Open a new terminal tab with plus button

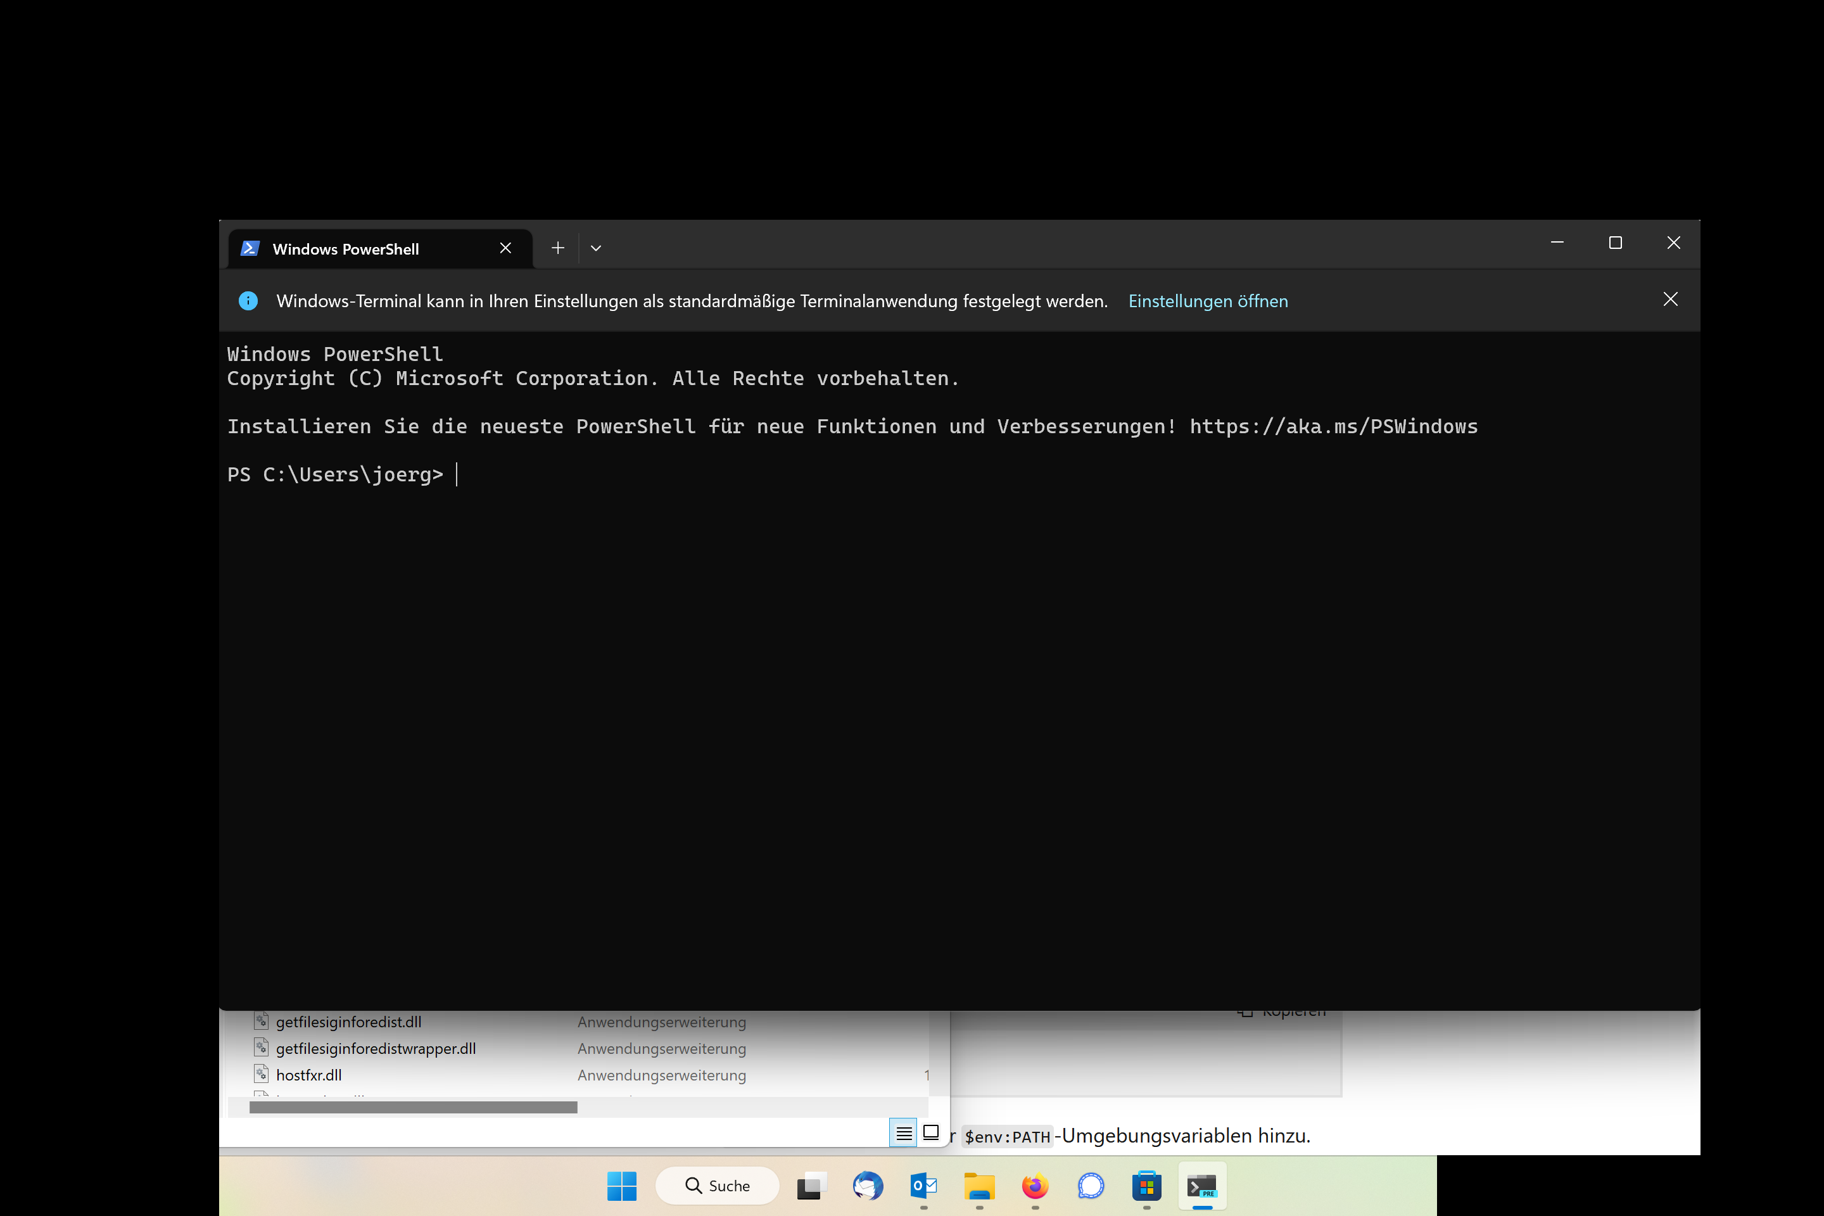pyautogui.click(x=557, y=248)
